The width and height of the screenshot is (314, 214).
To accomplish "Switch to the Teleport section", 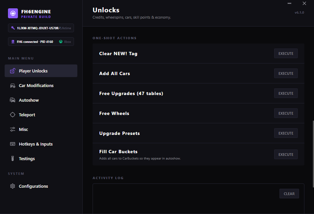I will (x=41, y=115).
